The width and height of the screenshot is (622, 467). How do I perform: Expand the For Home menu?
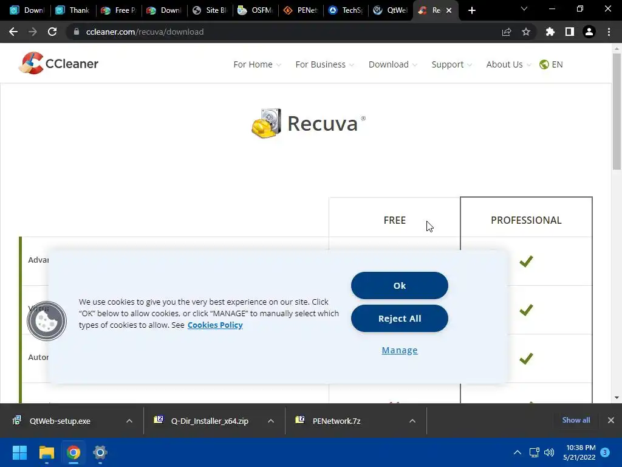click(x=257, y=64)
